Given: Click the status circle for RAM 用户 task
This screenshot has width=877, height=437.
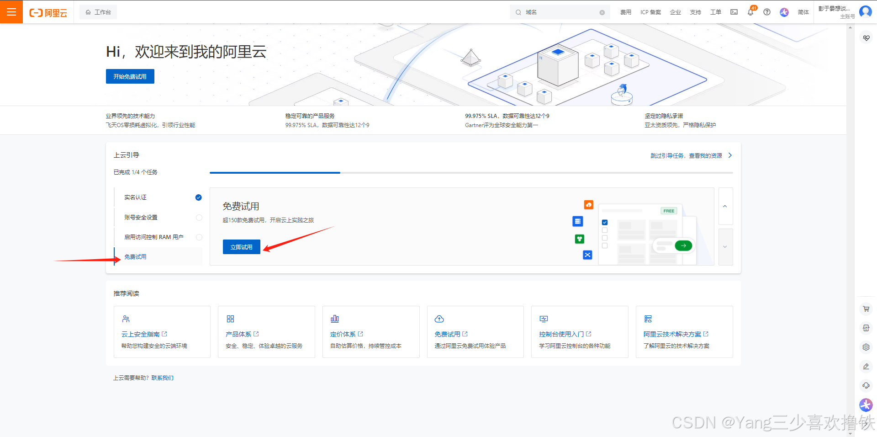Looking at the screenshot, I should [x=199, y=237].
